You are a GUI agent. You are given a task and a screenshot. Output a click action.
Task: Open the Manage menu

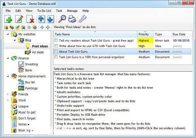click(72, 11)
